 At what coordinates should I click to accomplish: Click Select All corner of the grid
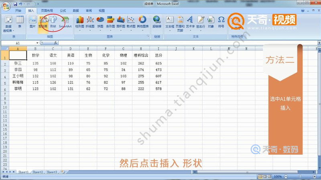click(x=5, y=48)
